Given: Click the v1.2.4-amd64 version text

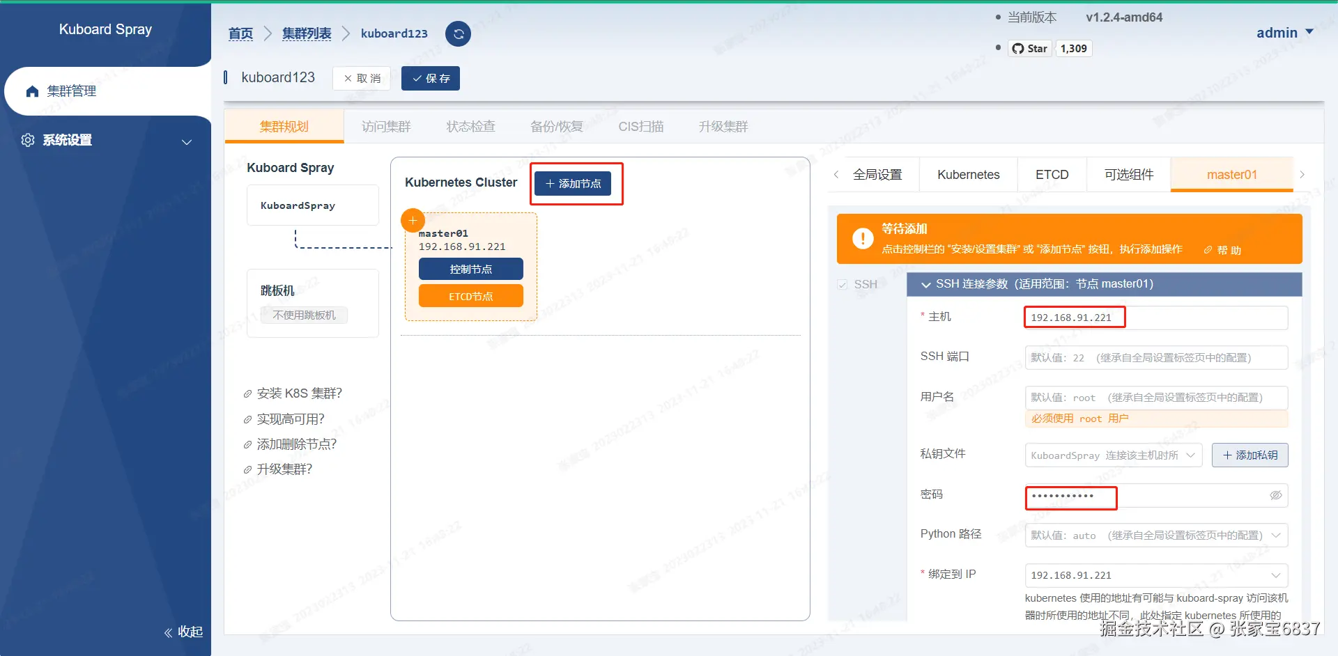Looking at the screenshot, I should pyautogui.click(x=1124, y=17).
